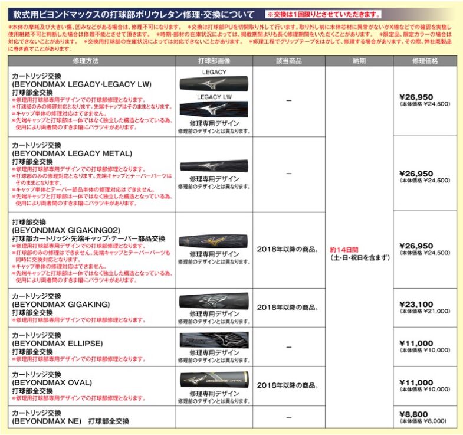
Task: Click the 納期 column header
Action: (359, 61)
